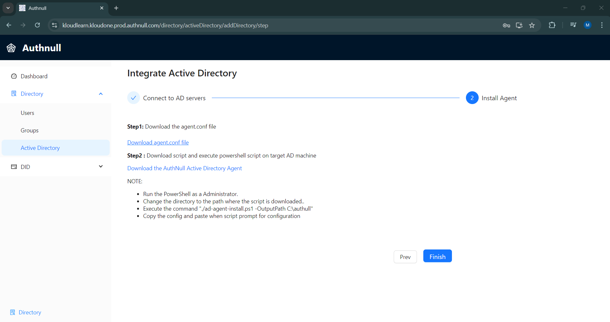Collapse the Directory menu chevron
This screenshot has width=610, height=322.
pos(101,94)
